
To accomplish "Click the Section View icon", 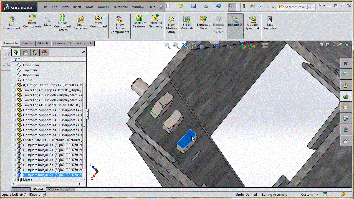I will [x=194, y=46].
